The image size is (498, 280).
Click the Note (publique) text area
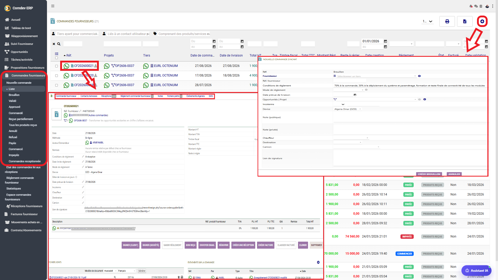(x=410, y=117)
